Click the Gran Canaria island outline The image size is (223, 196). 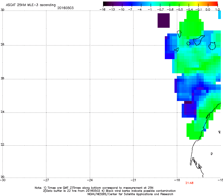coord(212,46)
